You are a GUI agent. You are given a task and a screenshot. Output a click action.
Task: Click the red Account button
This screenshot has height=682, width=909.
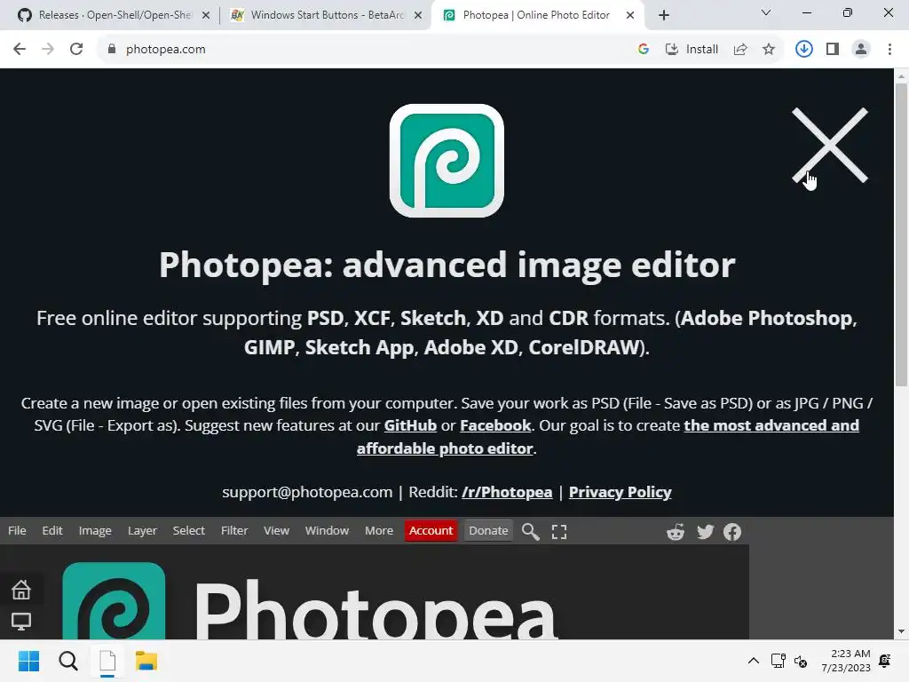pyautogui.click(x=431, y=531)
